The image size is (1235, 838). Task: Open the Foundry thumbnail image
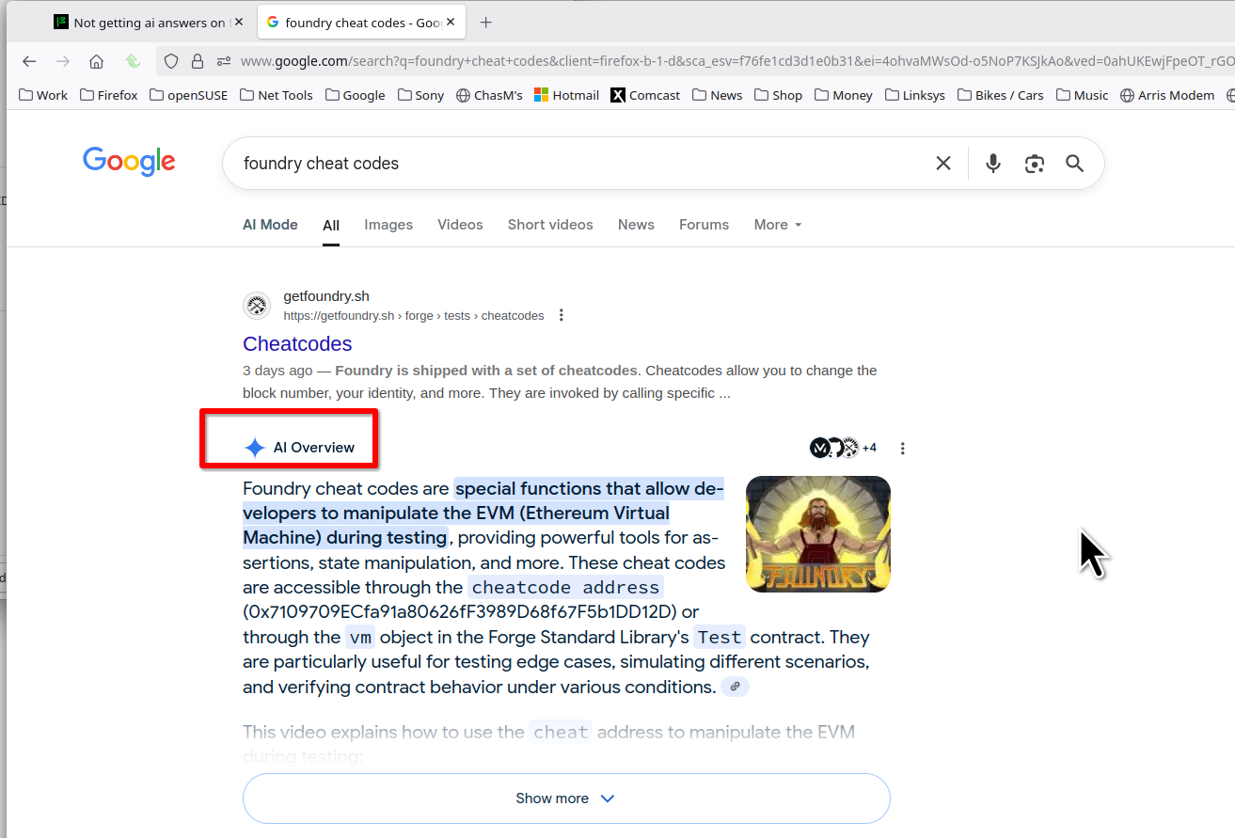coord(818,534)
